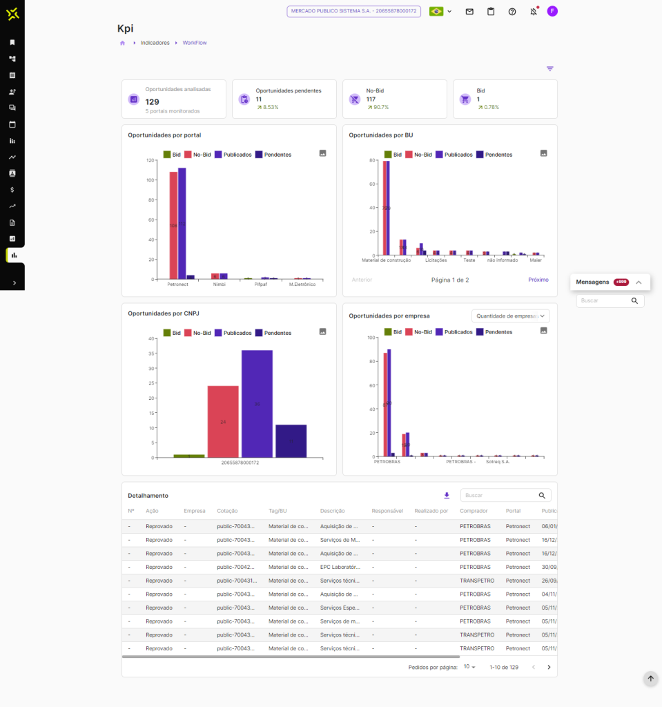Open the filter icon above KPI cards
This screenshot has height=707, width=662.
tap(550, 69)
